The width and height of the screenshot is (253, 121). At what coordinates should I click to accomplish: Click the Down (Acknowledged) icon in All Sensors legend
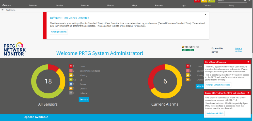coord(71,71)
